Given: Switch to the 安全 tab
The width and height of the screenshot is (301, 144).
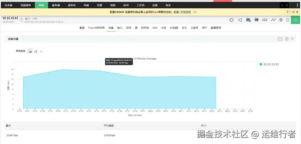Looking at the screenshot, I should pos(184,28).
